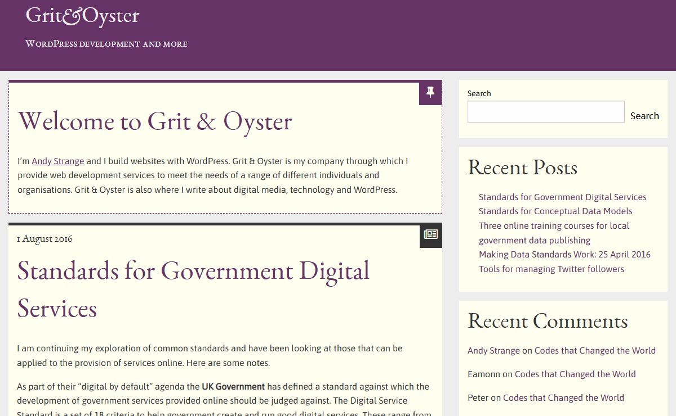Open Three online training courses recent post
The width and height of the screenshot is (676, 416).
554,233
